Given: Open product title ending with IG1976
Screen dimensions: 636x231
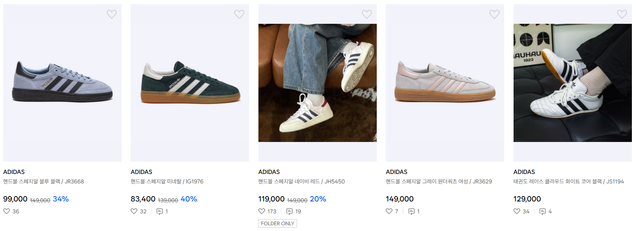Looking at the screenshot, I should click(167, 181).
